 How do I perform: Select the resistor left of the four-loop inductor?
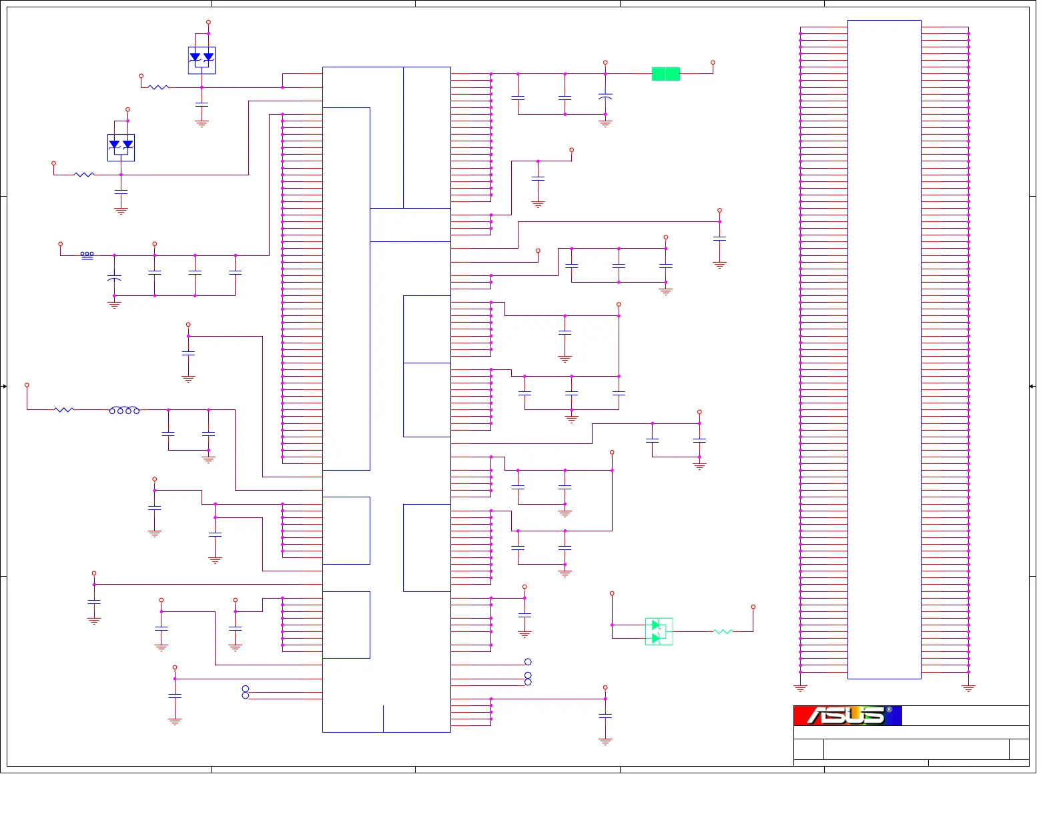64,409
